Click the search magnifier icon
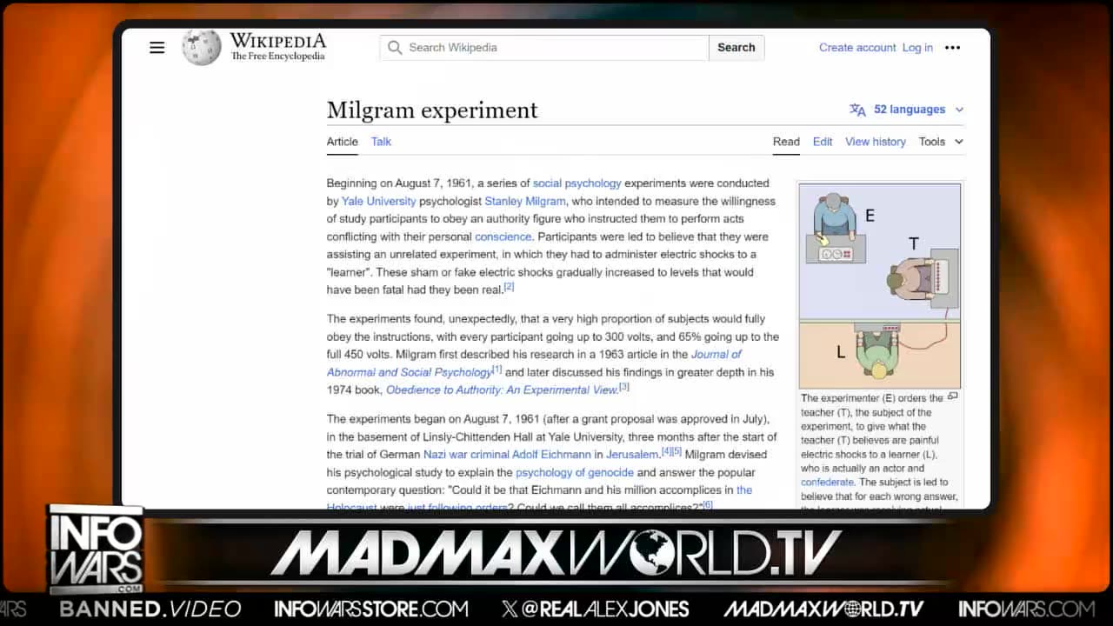1113x626 pixels. coord(395,48)
